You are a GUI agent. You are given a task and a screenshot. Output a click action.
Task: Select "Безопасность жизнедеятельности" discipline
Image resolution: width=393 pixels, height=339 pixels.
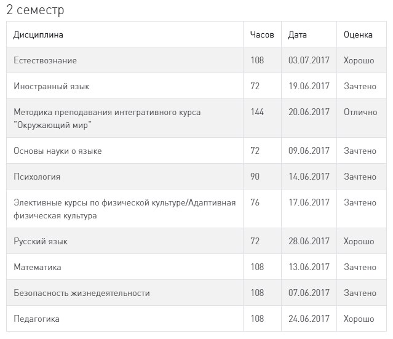(82, 293)
